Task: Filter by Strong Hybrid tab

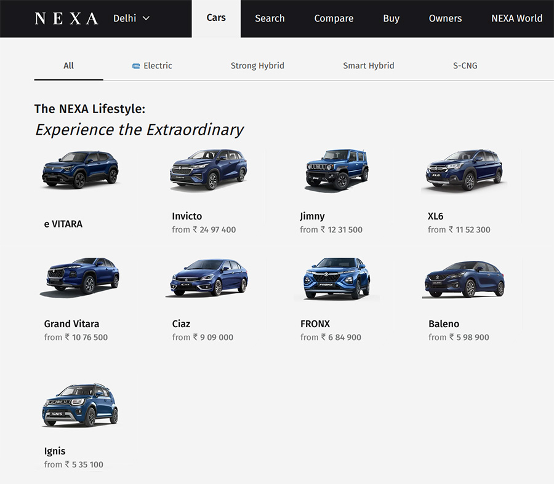Action: (257, 66)
